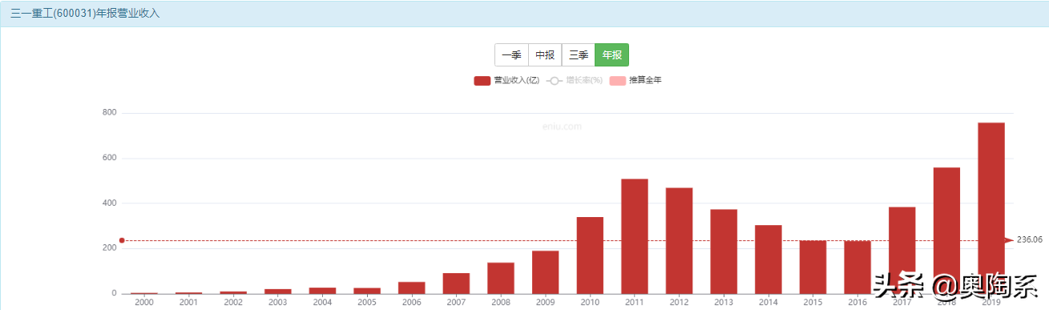The image size is (1049, 310).
Task: Click the 2009 revenue bar
Action: 546,272
